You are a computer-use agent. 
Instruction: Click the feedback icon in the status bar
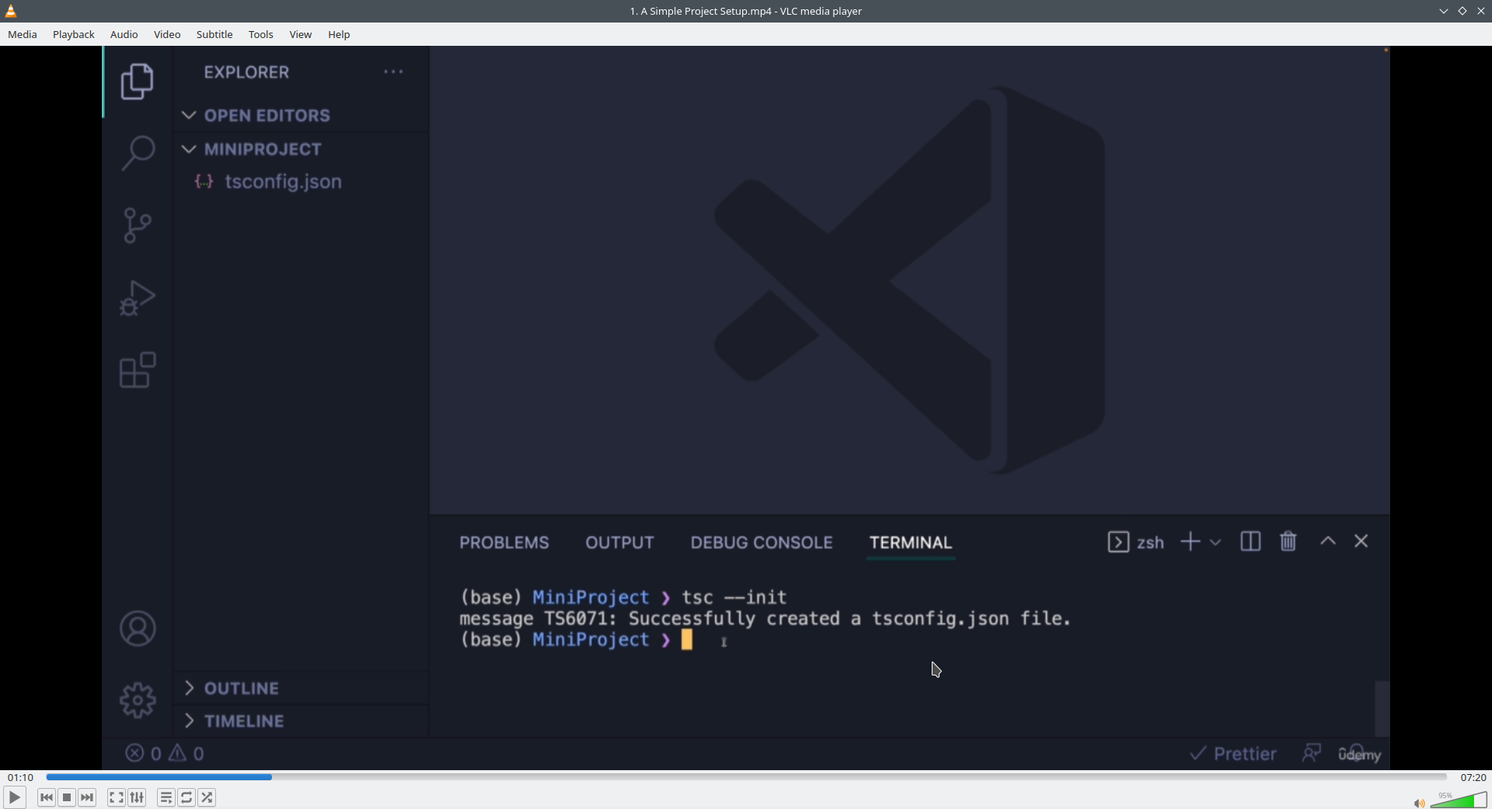[1312, 753]
